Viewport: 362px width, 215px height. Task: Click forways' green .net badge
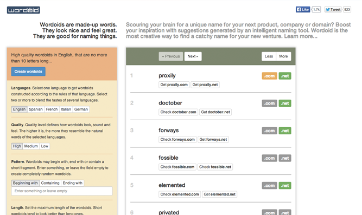coord(285,131)
